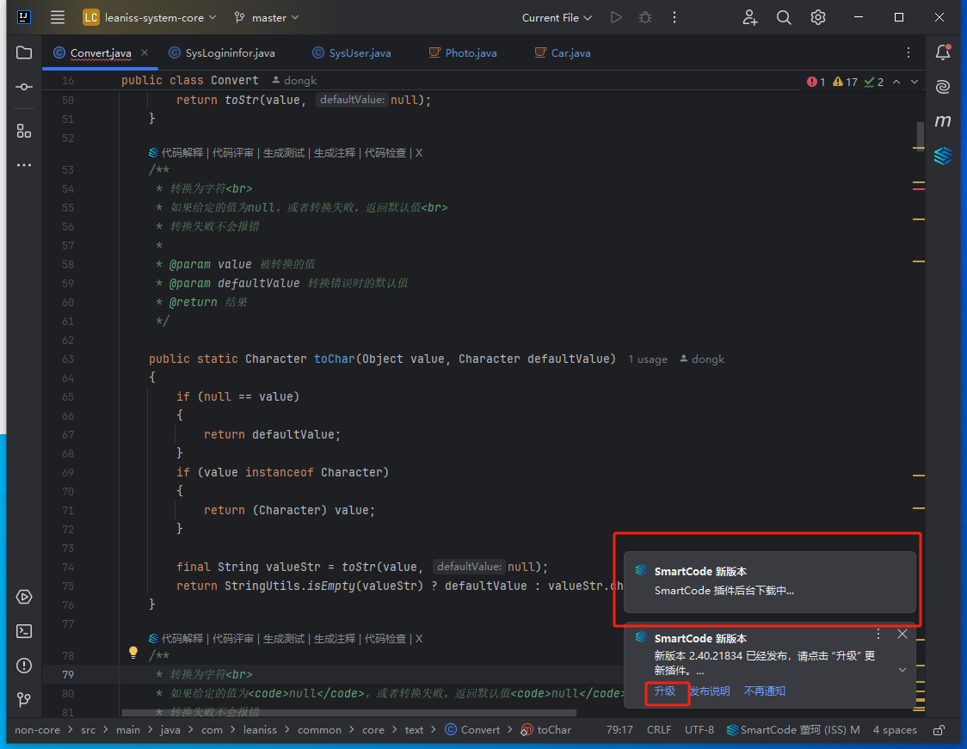Run the current file
The width and height of the screenshot is (967, 749).
coord(615,17)
